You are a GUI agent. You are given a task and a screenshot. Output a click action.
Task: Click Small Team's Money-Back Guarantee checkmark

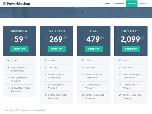click(46, 95)
